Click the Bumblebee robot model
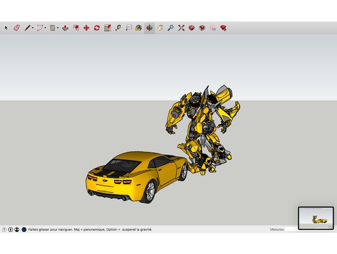Viewport: 337px width, 254px height. (202, 130)
